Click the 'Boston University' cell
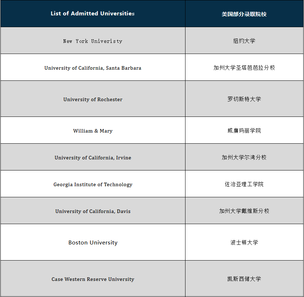 93,243
